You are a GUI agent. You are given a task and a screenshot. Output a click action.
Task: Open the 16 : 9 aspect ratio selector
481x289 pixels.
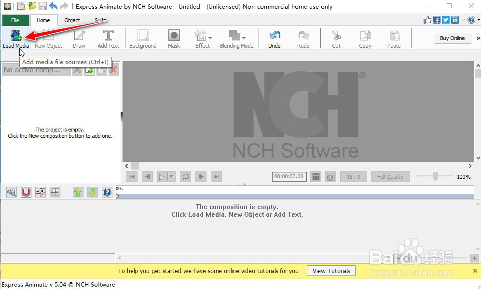tap(354, 177)
